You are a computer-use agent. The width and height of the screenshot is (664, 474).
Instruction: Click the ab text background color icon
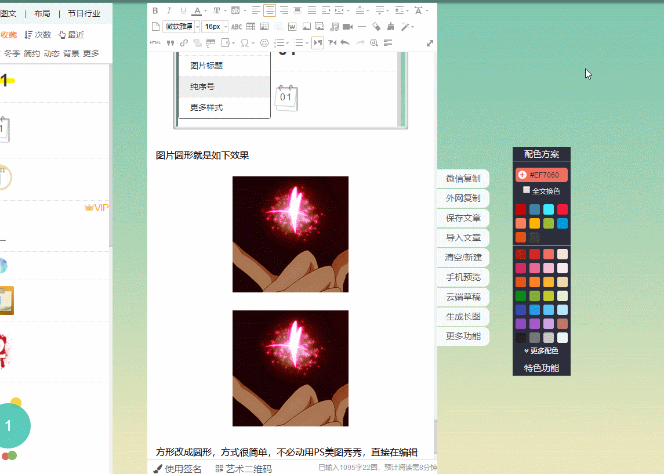[235, 10]
